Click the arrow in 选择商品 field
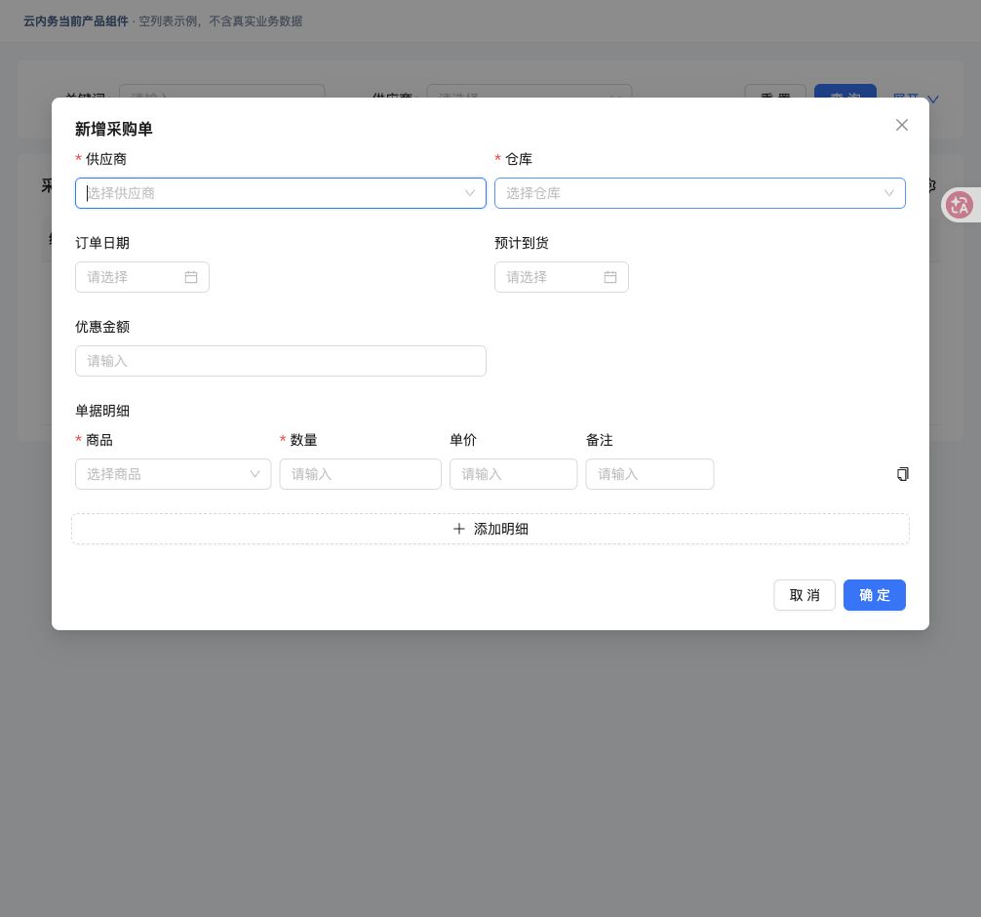Image resolution: width=981 pixels, height=917 pixels. click(x=255, y=474)
